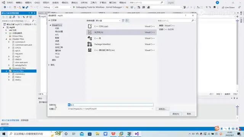
Task: Collapse the Installed node in the dialog
Action: point(49,20)
